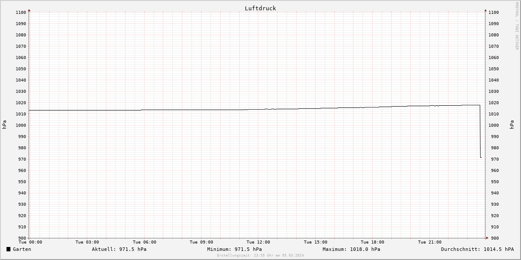The image size is (521, 260).
Task: Click the 'Tue 00:00' time axis label
Action: (30, 242)
